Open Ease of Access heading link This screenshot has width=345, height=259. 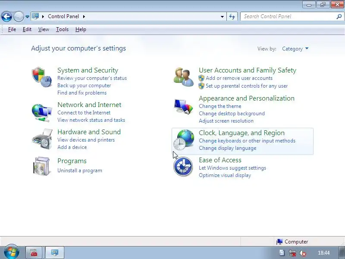tap(220, 160)
